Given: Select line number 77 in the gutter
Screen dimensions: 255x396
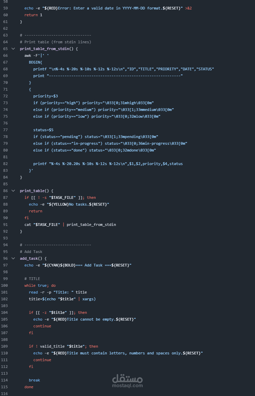Looking at the screenshot, I should click(x=5, y=130).
